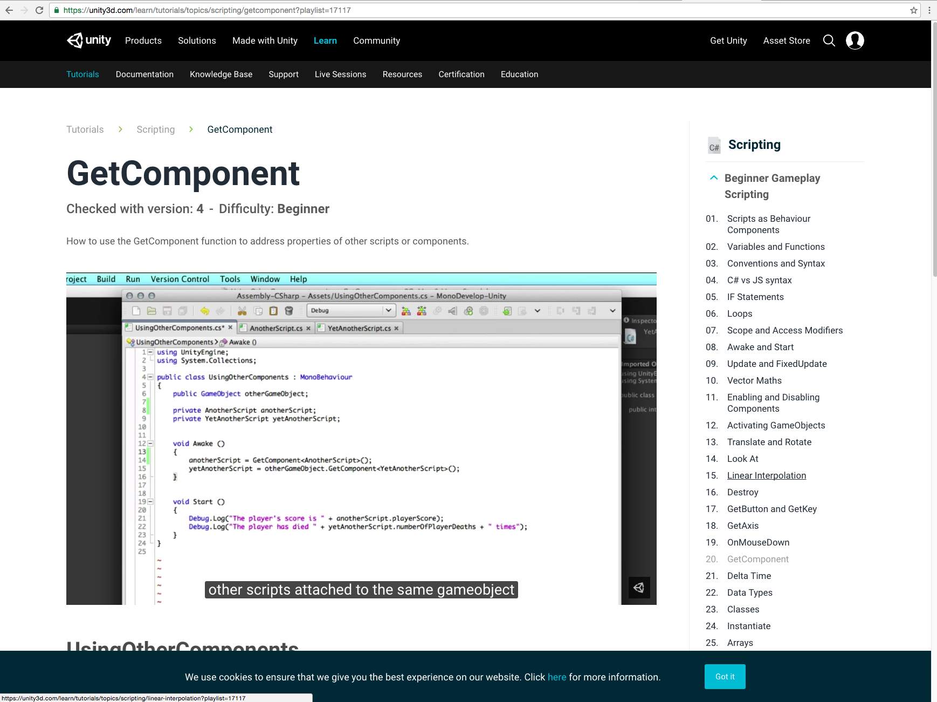This screenshot has width=937, height=702.
Task: Go to Get Unity page
Action: click(x=728, y=40)
